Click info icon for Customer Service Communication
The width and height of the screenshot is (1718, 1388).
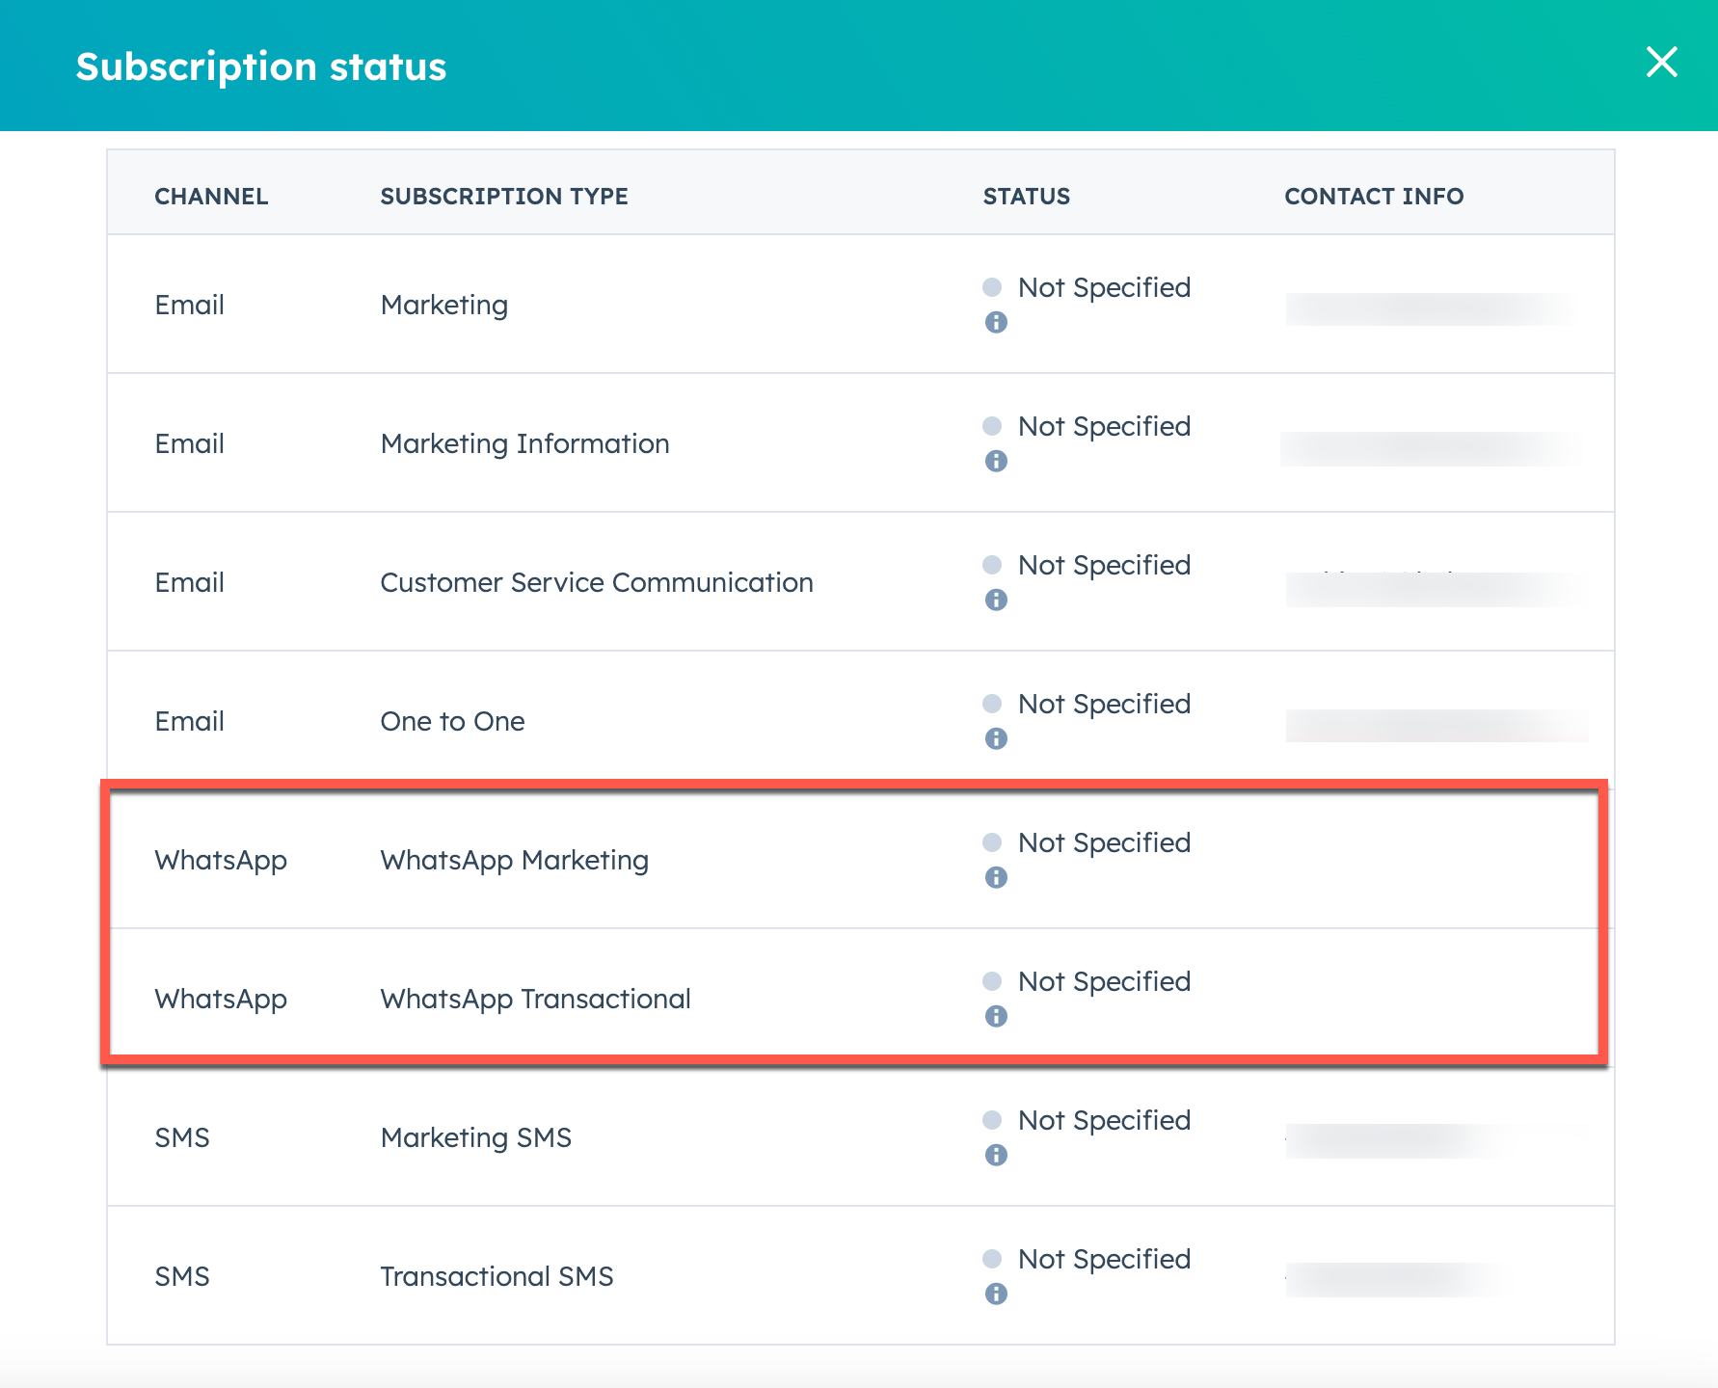click(x=996, y=601)
